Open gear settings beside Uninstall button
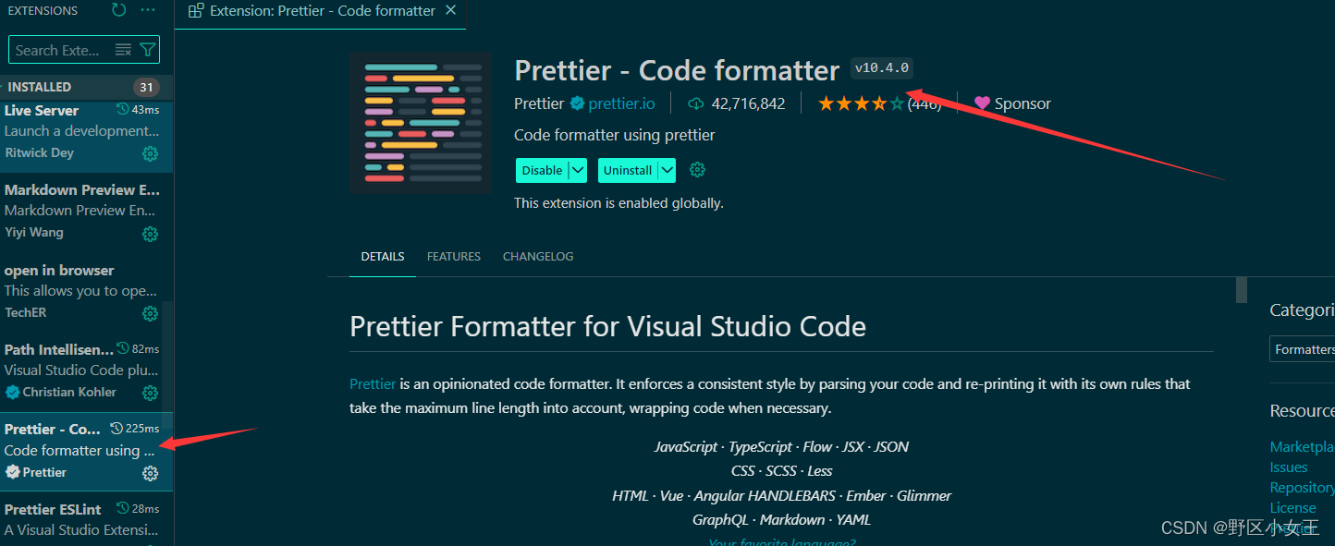The width and height of the screenshot is (1335, 546). (x=698, y=170)
